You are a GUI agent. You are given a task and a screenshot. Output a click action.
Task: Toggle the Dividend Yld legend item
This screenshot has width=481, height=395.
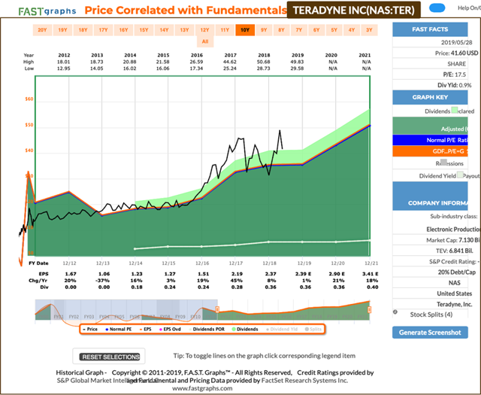tap(282, 330)
